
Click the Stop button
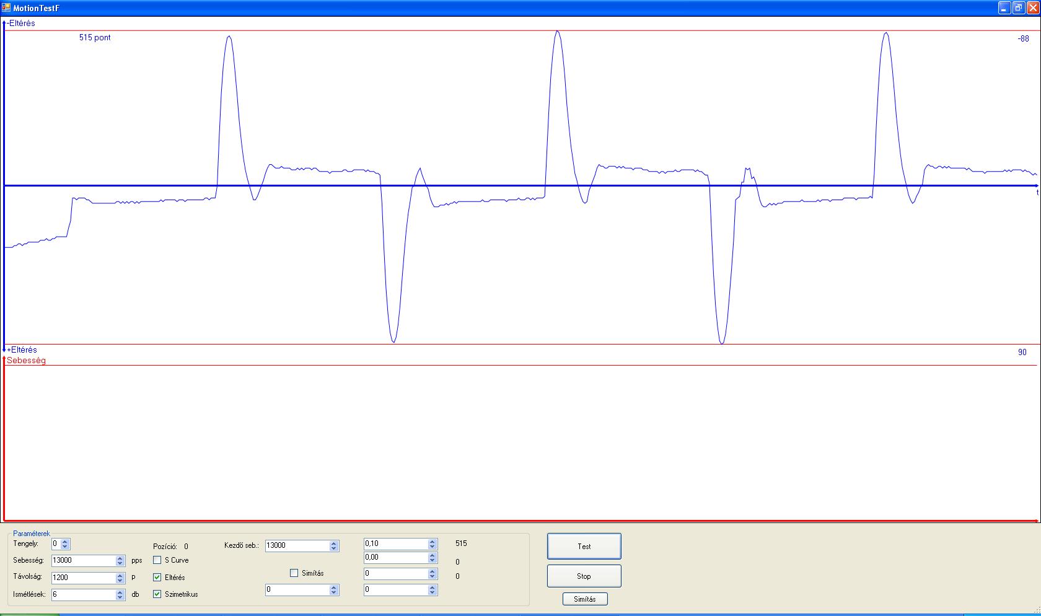[x=584, y=576]
